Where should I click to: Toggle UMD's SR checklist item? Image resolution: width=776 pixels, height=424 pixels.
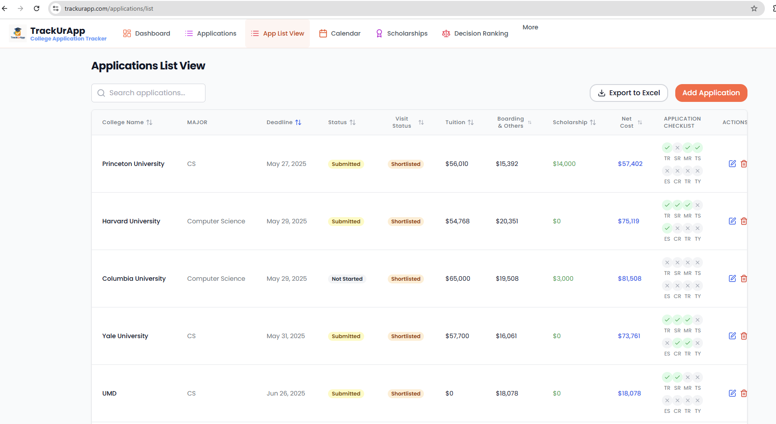tap(677, 377)
